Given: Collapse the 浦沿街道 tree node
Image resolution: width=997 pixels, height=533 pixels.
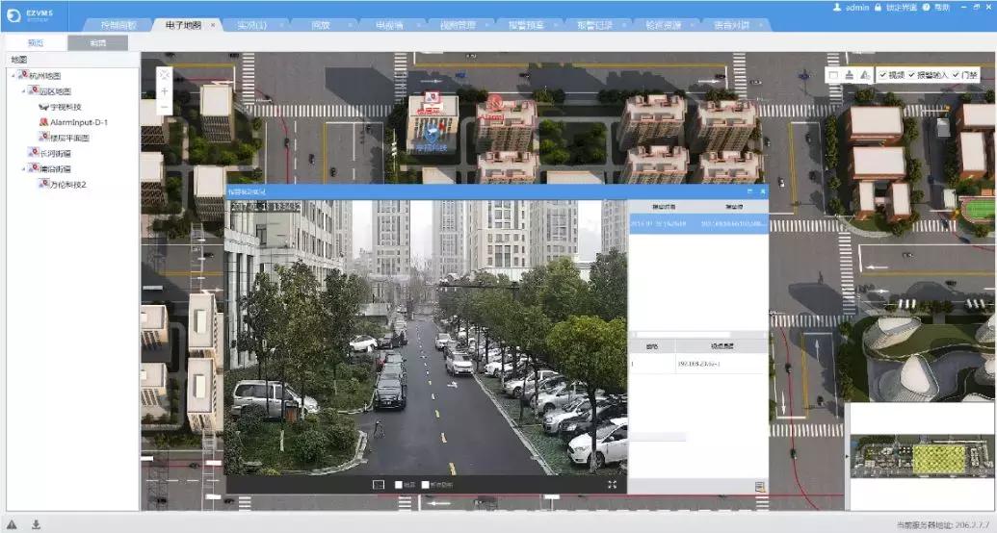Looking at the screenshot, I should coord(23,169).
